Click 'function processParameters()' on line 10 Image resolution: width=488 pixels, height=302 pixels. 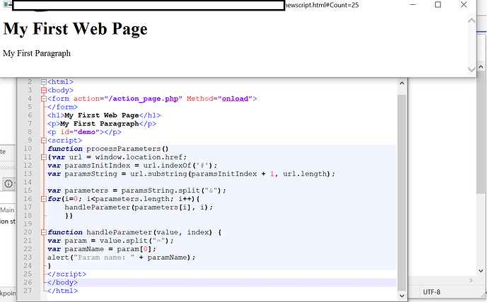click(108, 149)
